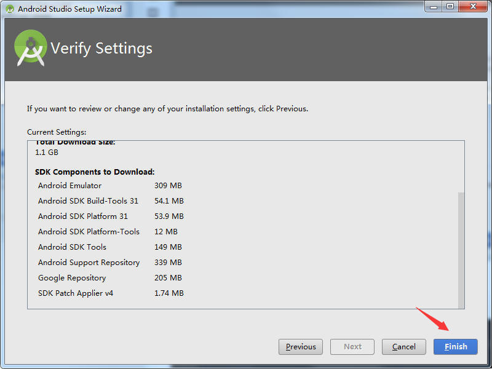The image size is (492, 369).
Task: Click the 53.9 MB size value
Action: pyautogui.click(x=169, y=216)
